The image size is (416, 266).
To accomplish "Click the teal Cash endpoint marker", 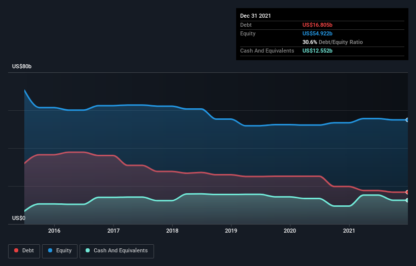I will pos(407,200).
